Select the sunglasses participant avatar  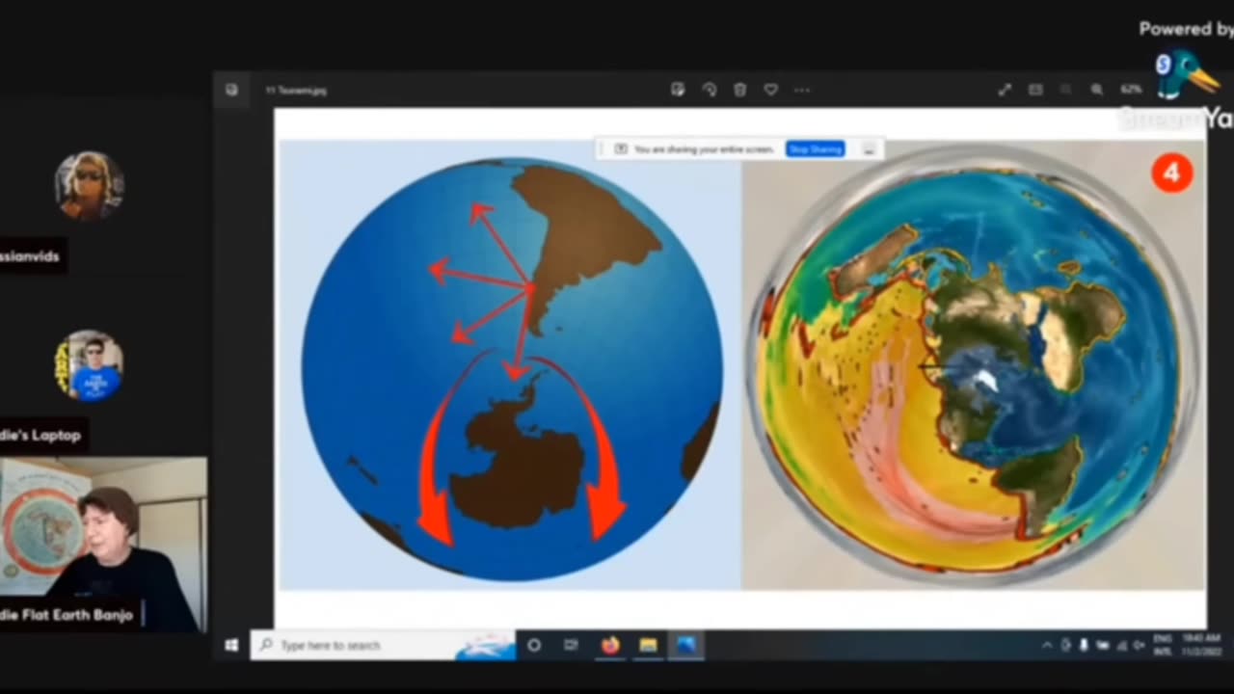tap(89, 185)
